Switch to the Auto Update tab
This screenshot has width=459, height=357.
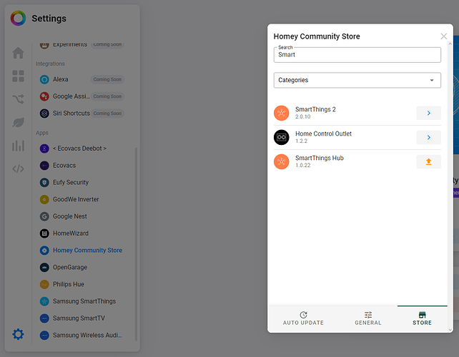click(303, 318)
